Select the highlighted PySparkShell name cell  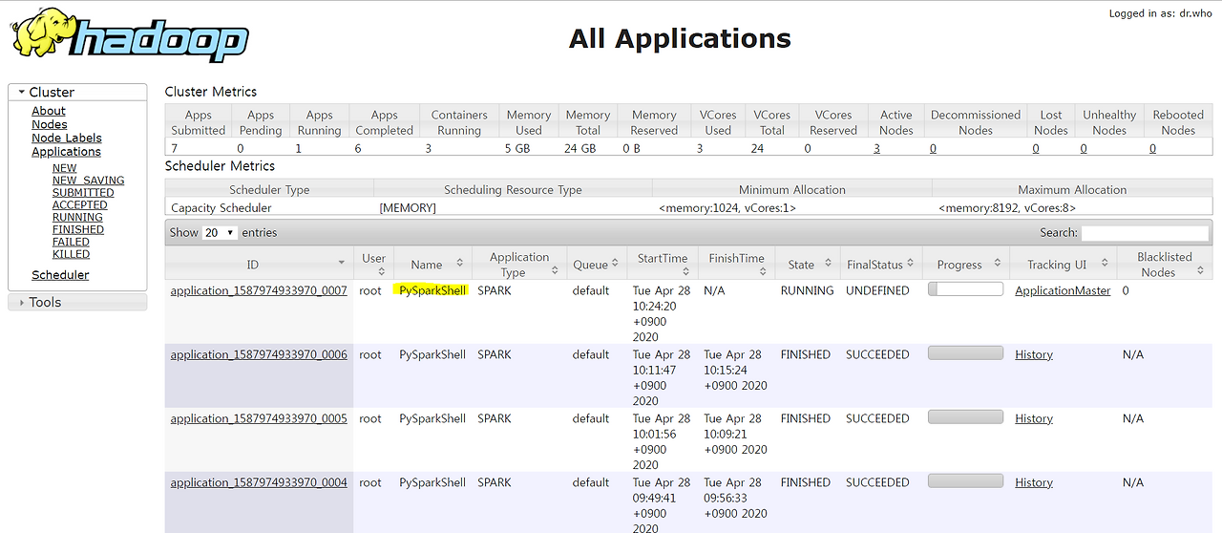point(432,290)
